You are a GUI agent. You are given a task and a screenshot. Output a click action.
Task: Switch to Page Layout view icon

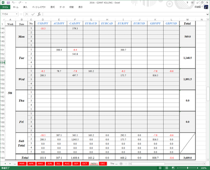[167, 168]
